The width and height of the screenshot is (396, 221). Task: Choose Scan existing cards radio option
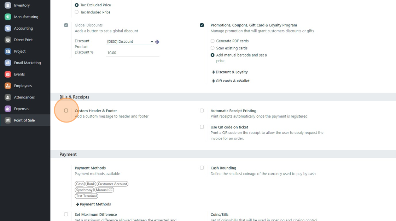click(x=212, y=48)
